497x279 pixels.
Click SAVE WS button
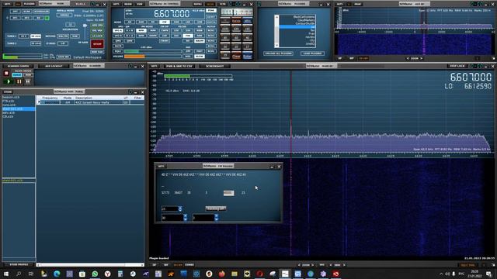[x=64, y=57]
